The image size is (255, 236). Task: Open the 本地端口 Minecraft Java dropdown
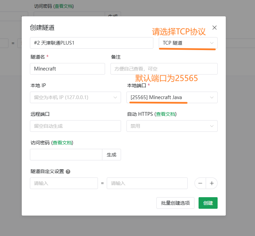pos(172,97)
